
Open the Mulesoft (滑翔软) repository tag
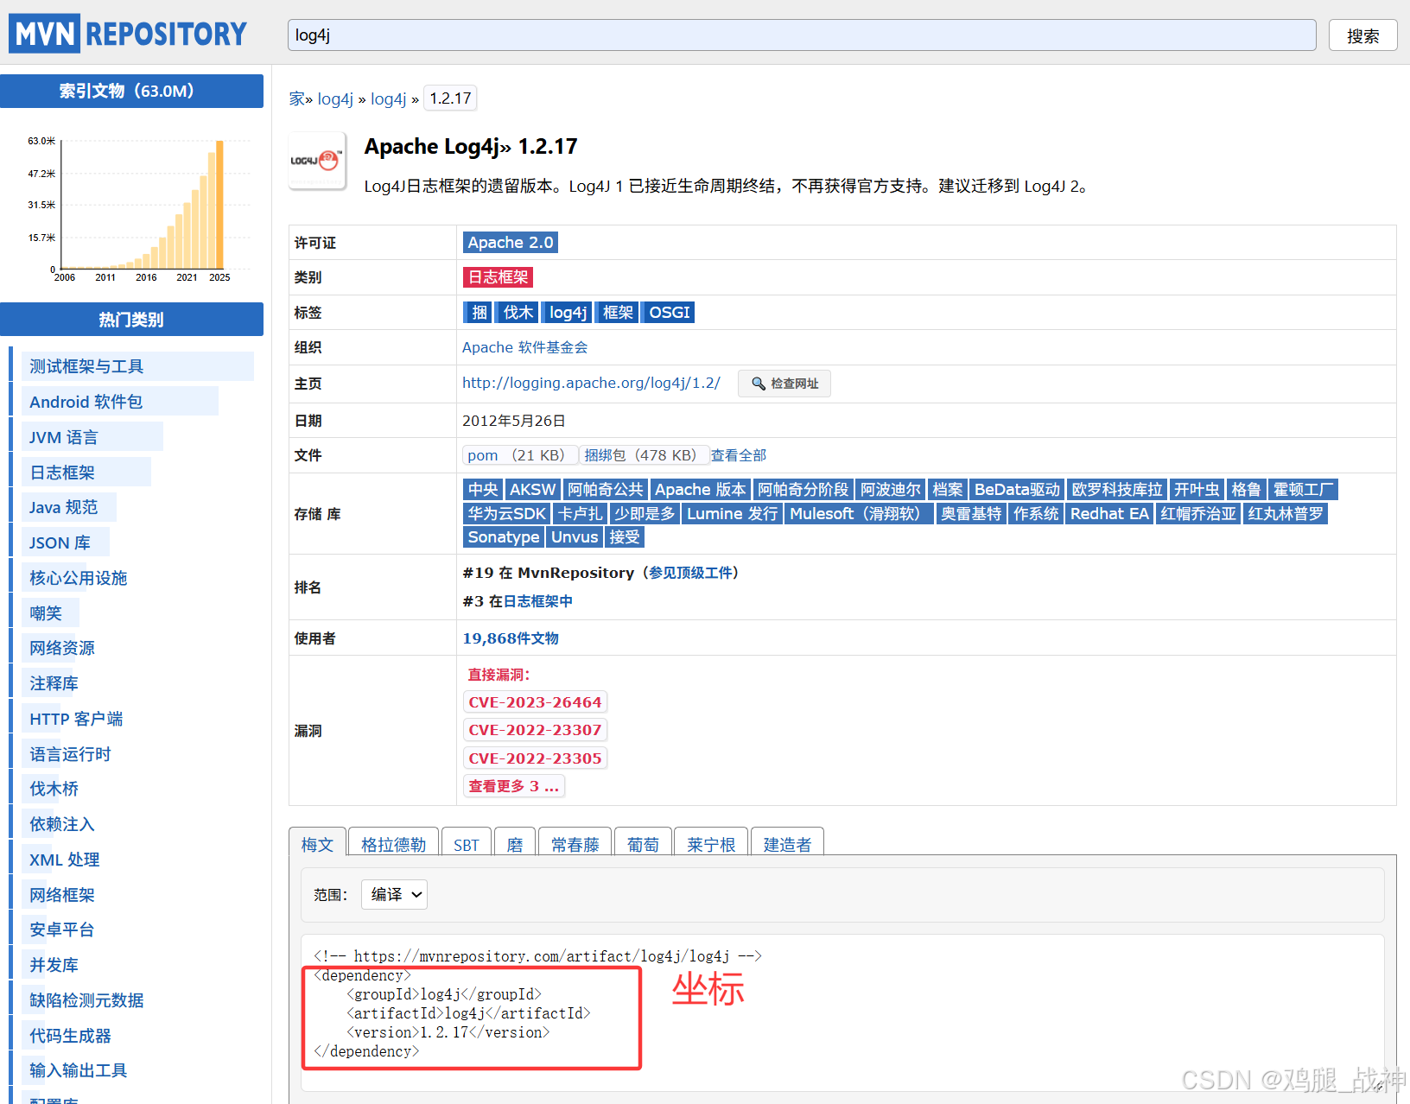860,514
